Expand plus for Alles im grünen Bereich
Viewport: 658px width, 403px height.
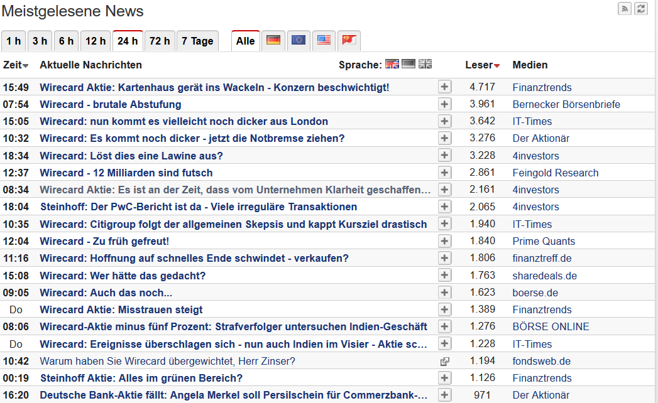tap(444, 378)
